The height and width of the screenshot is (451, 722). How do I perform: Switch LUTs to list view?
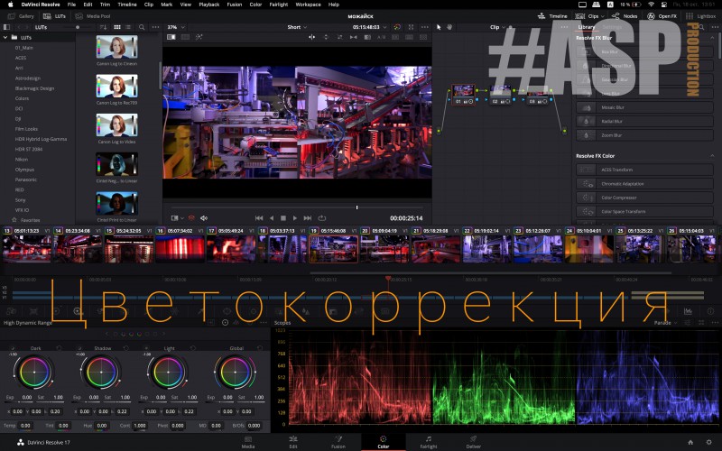coord(128,27)
